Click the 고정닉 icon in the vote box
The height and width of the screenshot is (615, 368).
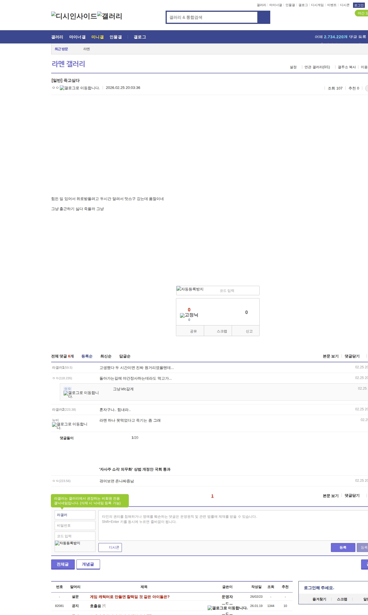pos(189,315)
